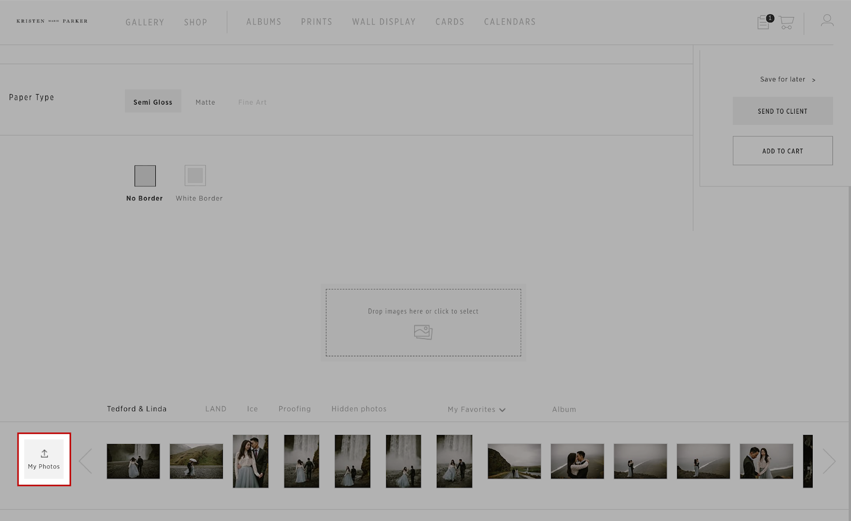Go to the Gallery menu
The image size is (851, 521).
(x=145, y=22)
